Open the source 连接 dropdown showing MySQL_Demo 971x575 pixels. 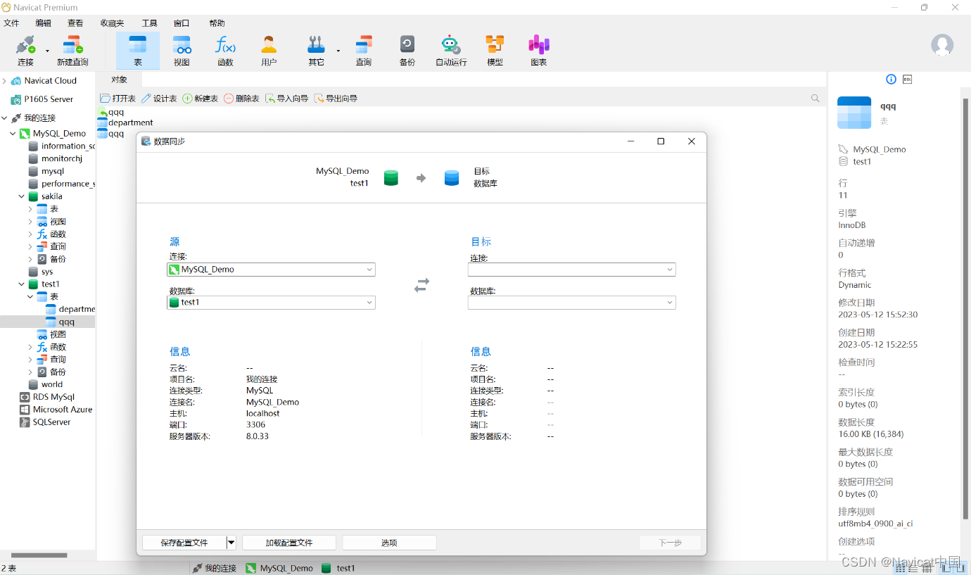click(x=271, y=270)
